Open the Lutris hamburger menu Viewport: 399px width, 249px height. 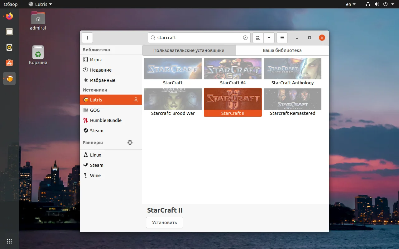click(282, 38)
